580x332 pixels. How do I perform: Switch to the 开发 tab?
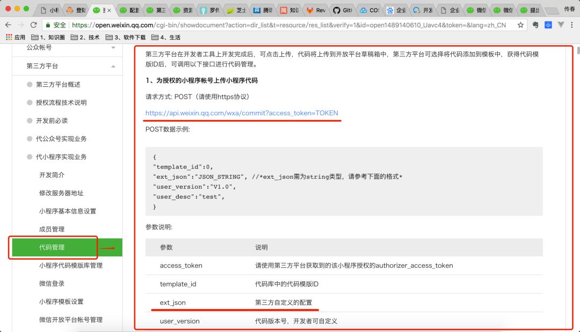(x=423, y=10)
